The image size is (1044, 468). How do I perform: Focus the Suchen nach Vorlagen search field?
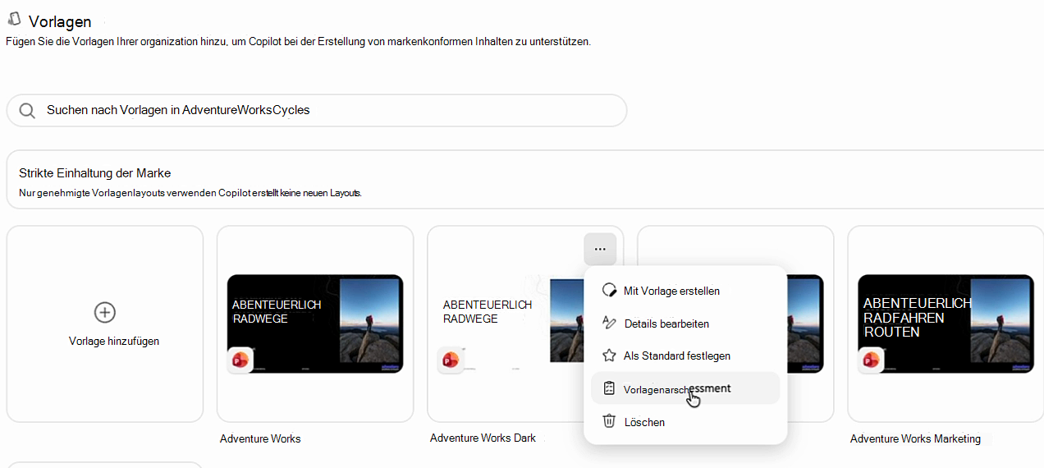tap(317, 110)
